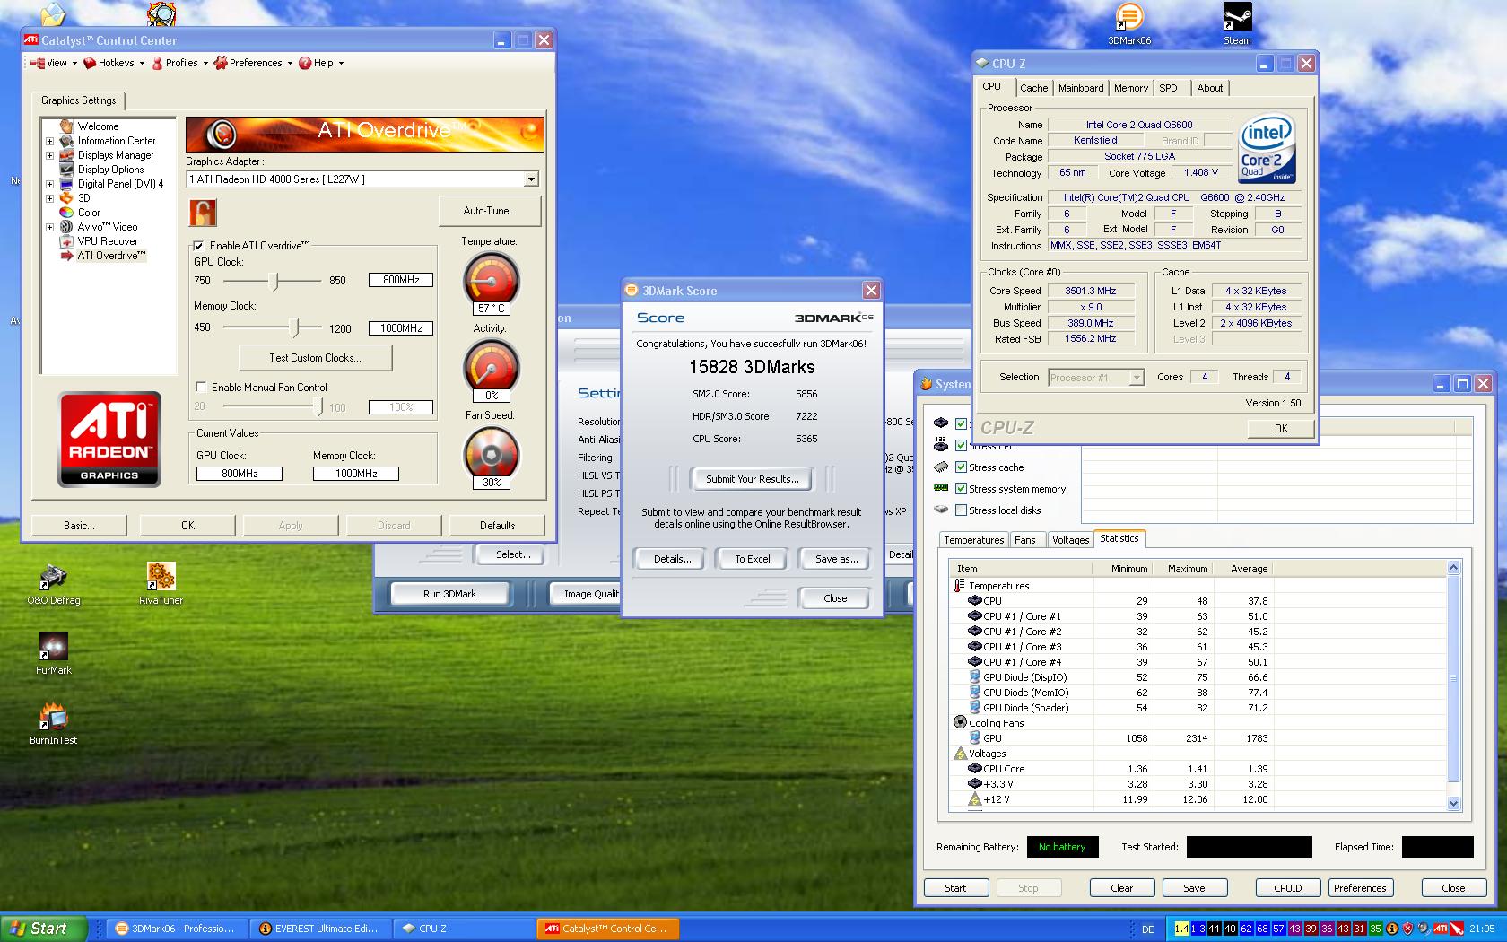The height and width of the screenshot is (942, 1507).
Task: Click the Overdrive padlock unlock icon
Action: (203, 213)
